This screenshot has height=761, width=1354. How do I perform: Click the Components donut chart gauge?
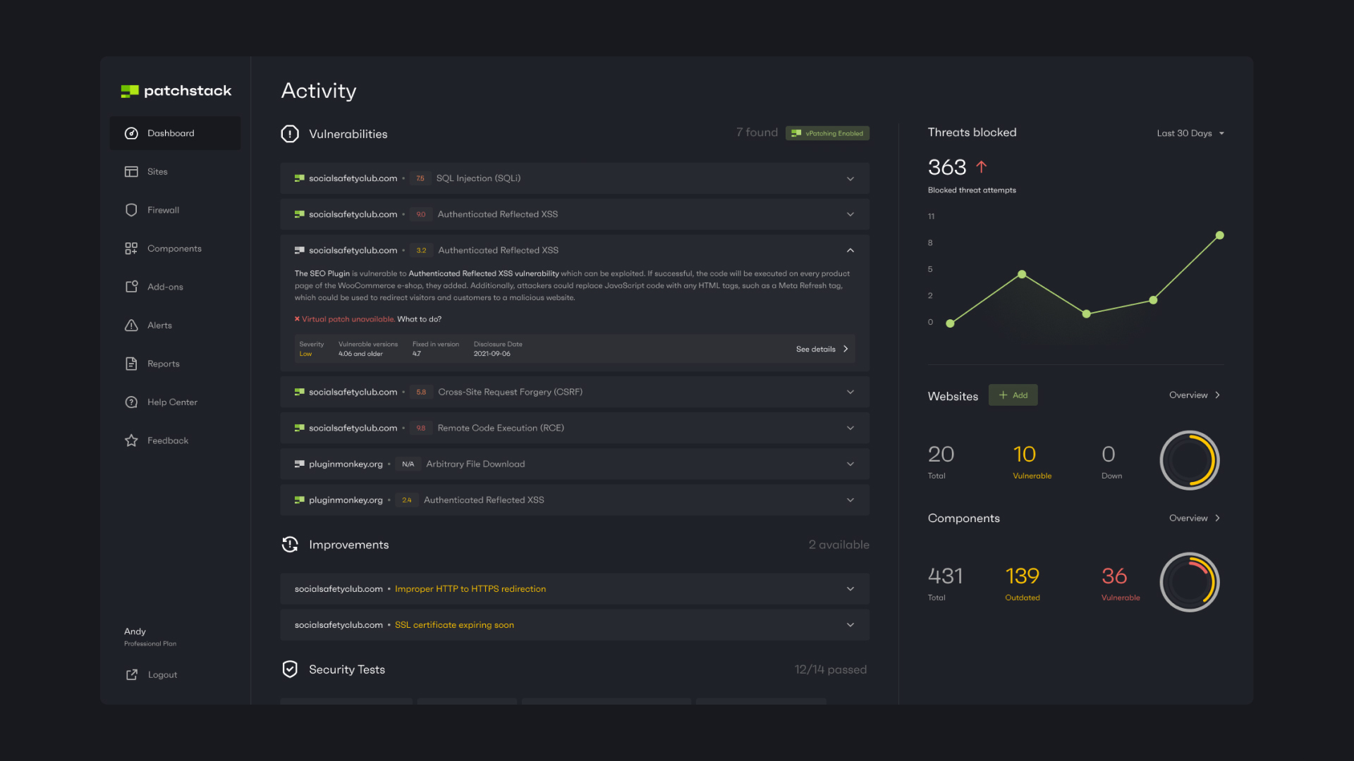pyautogui.click(x=1190, y=581)
